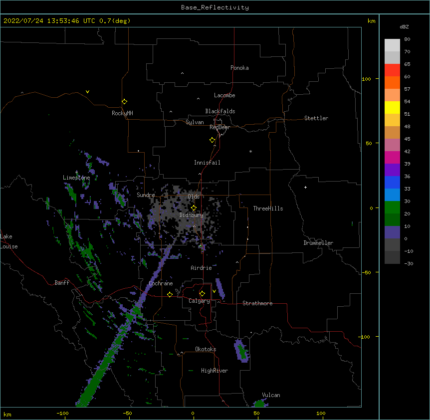430x420 pixels.
Task: Click the RockyMH label
Action: [122, 113]
